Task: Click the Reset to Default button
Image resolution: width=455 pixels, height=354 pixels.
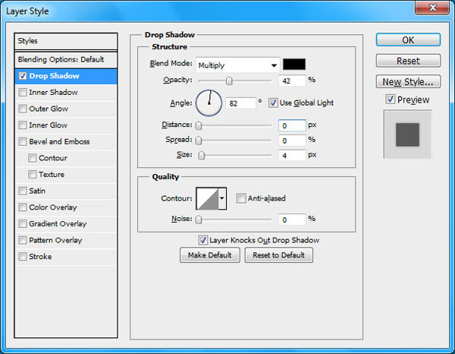Action: tap(278, 255)
